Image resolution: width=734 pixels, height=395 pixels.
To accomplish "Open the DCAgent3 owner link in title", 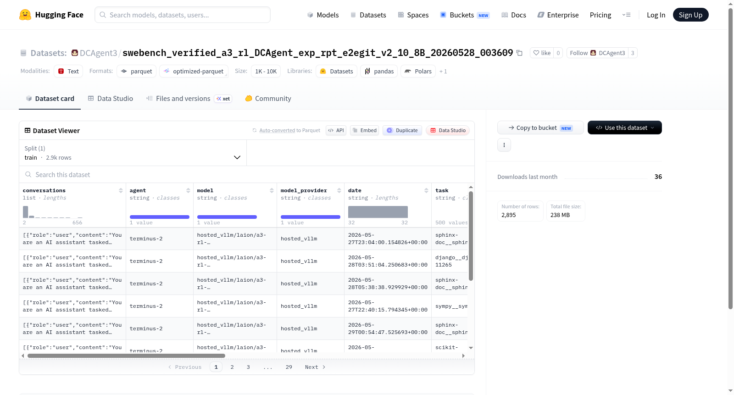I will [99, 53].
